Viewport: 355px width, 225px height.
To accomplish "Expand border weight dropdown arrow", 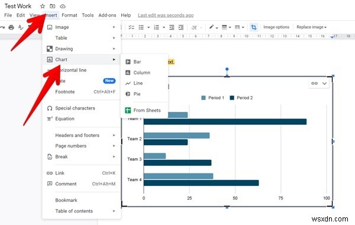I will pyautogui.click(x=230, y=28).
